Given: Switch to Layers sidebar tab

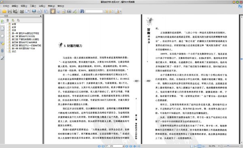Looking at the screenshot, I should [x=2, y=36].
